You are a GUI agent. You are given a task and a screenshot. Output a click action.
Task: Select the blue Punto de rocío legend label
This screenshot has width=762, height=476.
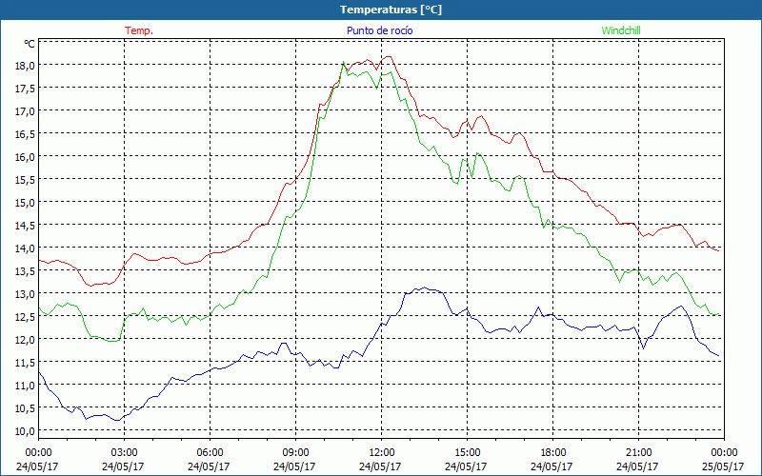(379, 30)
